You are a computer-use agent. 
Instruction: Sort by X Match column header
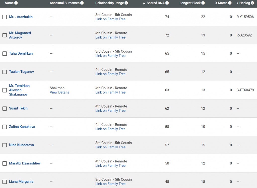pyautogui.click(x=221, y=3)
